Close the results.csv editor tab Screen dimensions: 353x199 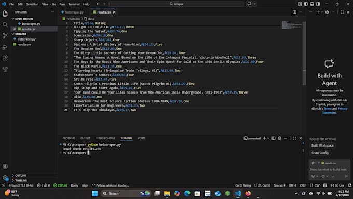point(114,12)
